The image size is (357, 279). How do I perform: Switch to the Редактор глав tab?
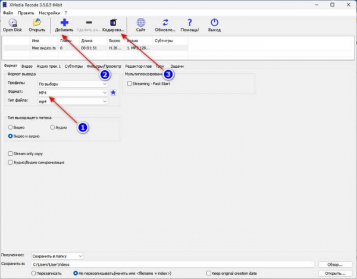[x=139, y=66]
